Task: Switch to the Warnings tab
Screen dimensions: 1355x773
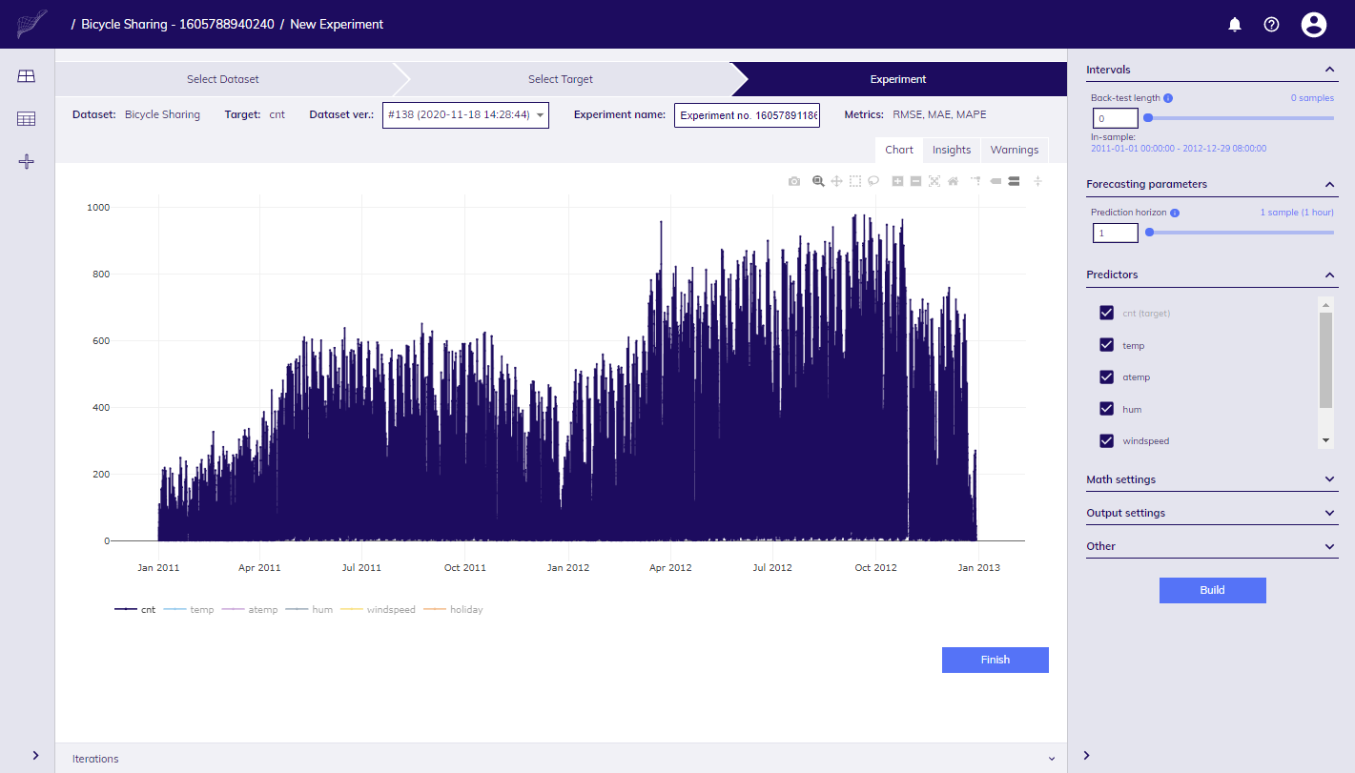Action: click(x=1015, y=150)
